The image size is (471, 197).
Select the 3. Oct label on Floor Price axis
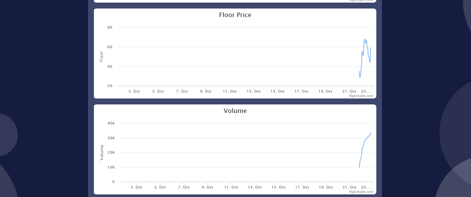[x=134, y=91]
